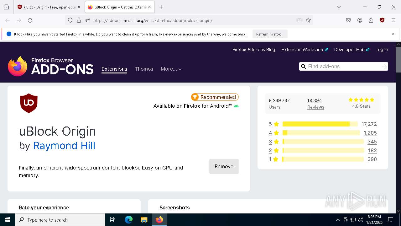Remove the uBlock Origin extension
The width and height of the screenshot is (401, 226).
[224, 166]
